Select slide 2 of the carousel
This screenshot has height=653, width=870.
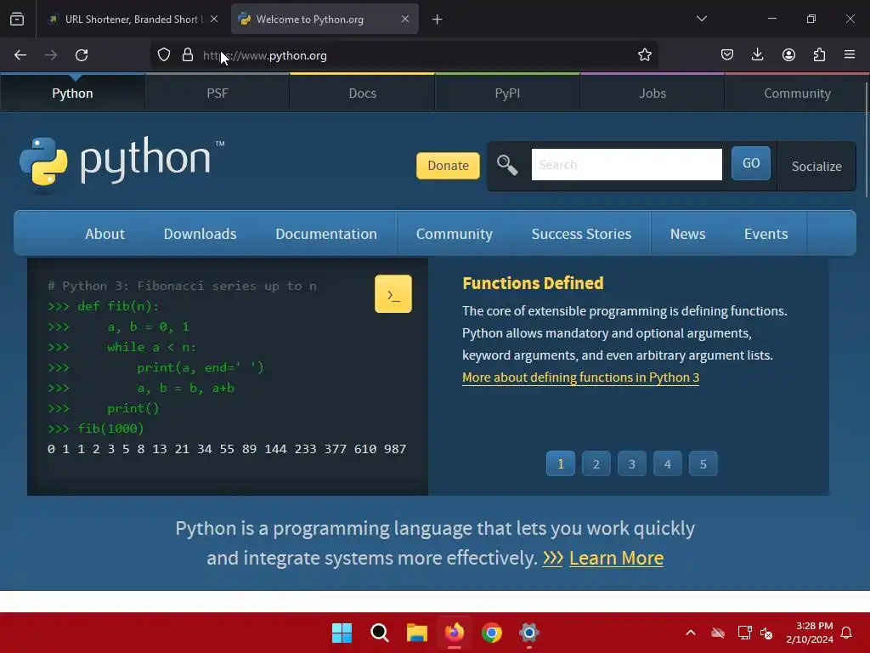(596, 463)
